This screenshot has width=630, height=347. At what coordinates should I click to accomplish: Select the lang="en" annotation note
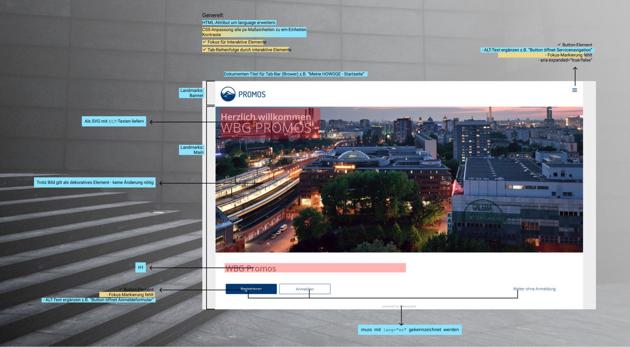click(x=410, y=329)
